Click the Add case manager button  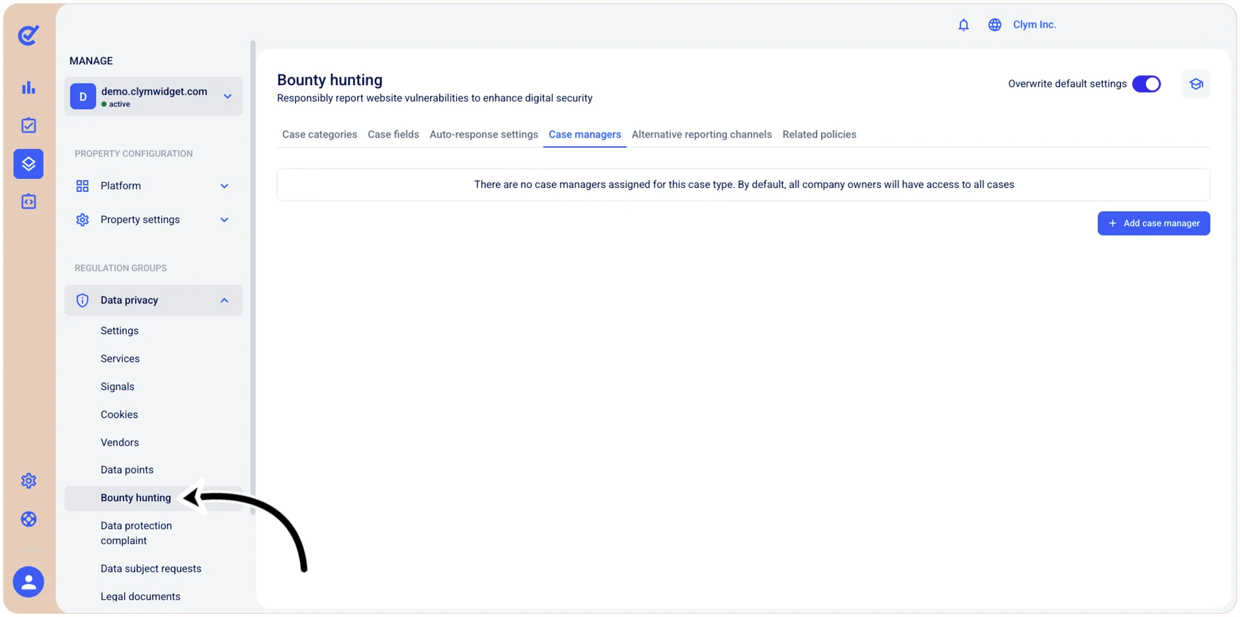click(1153, 224)
